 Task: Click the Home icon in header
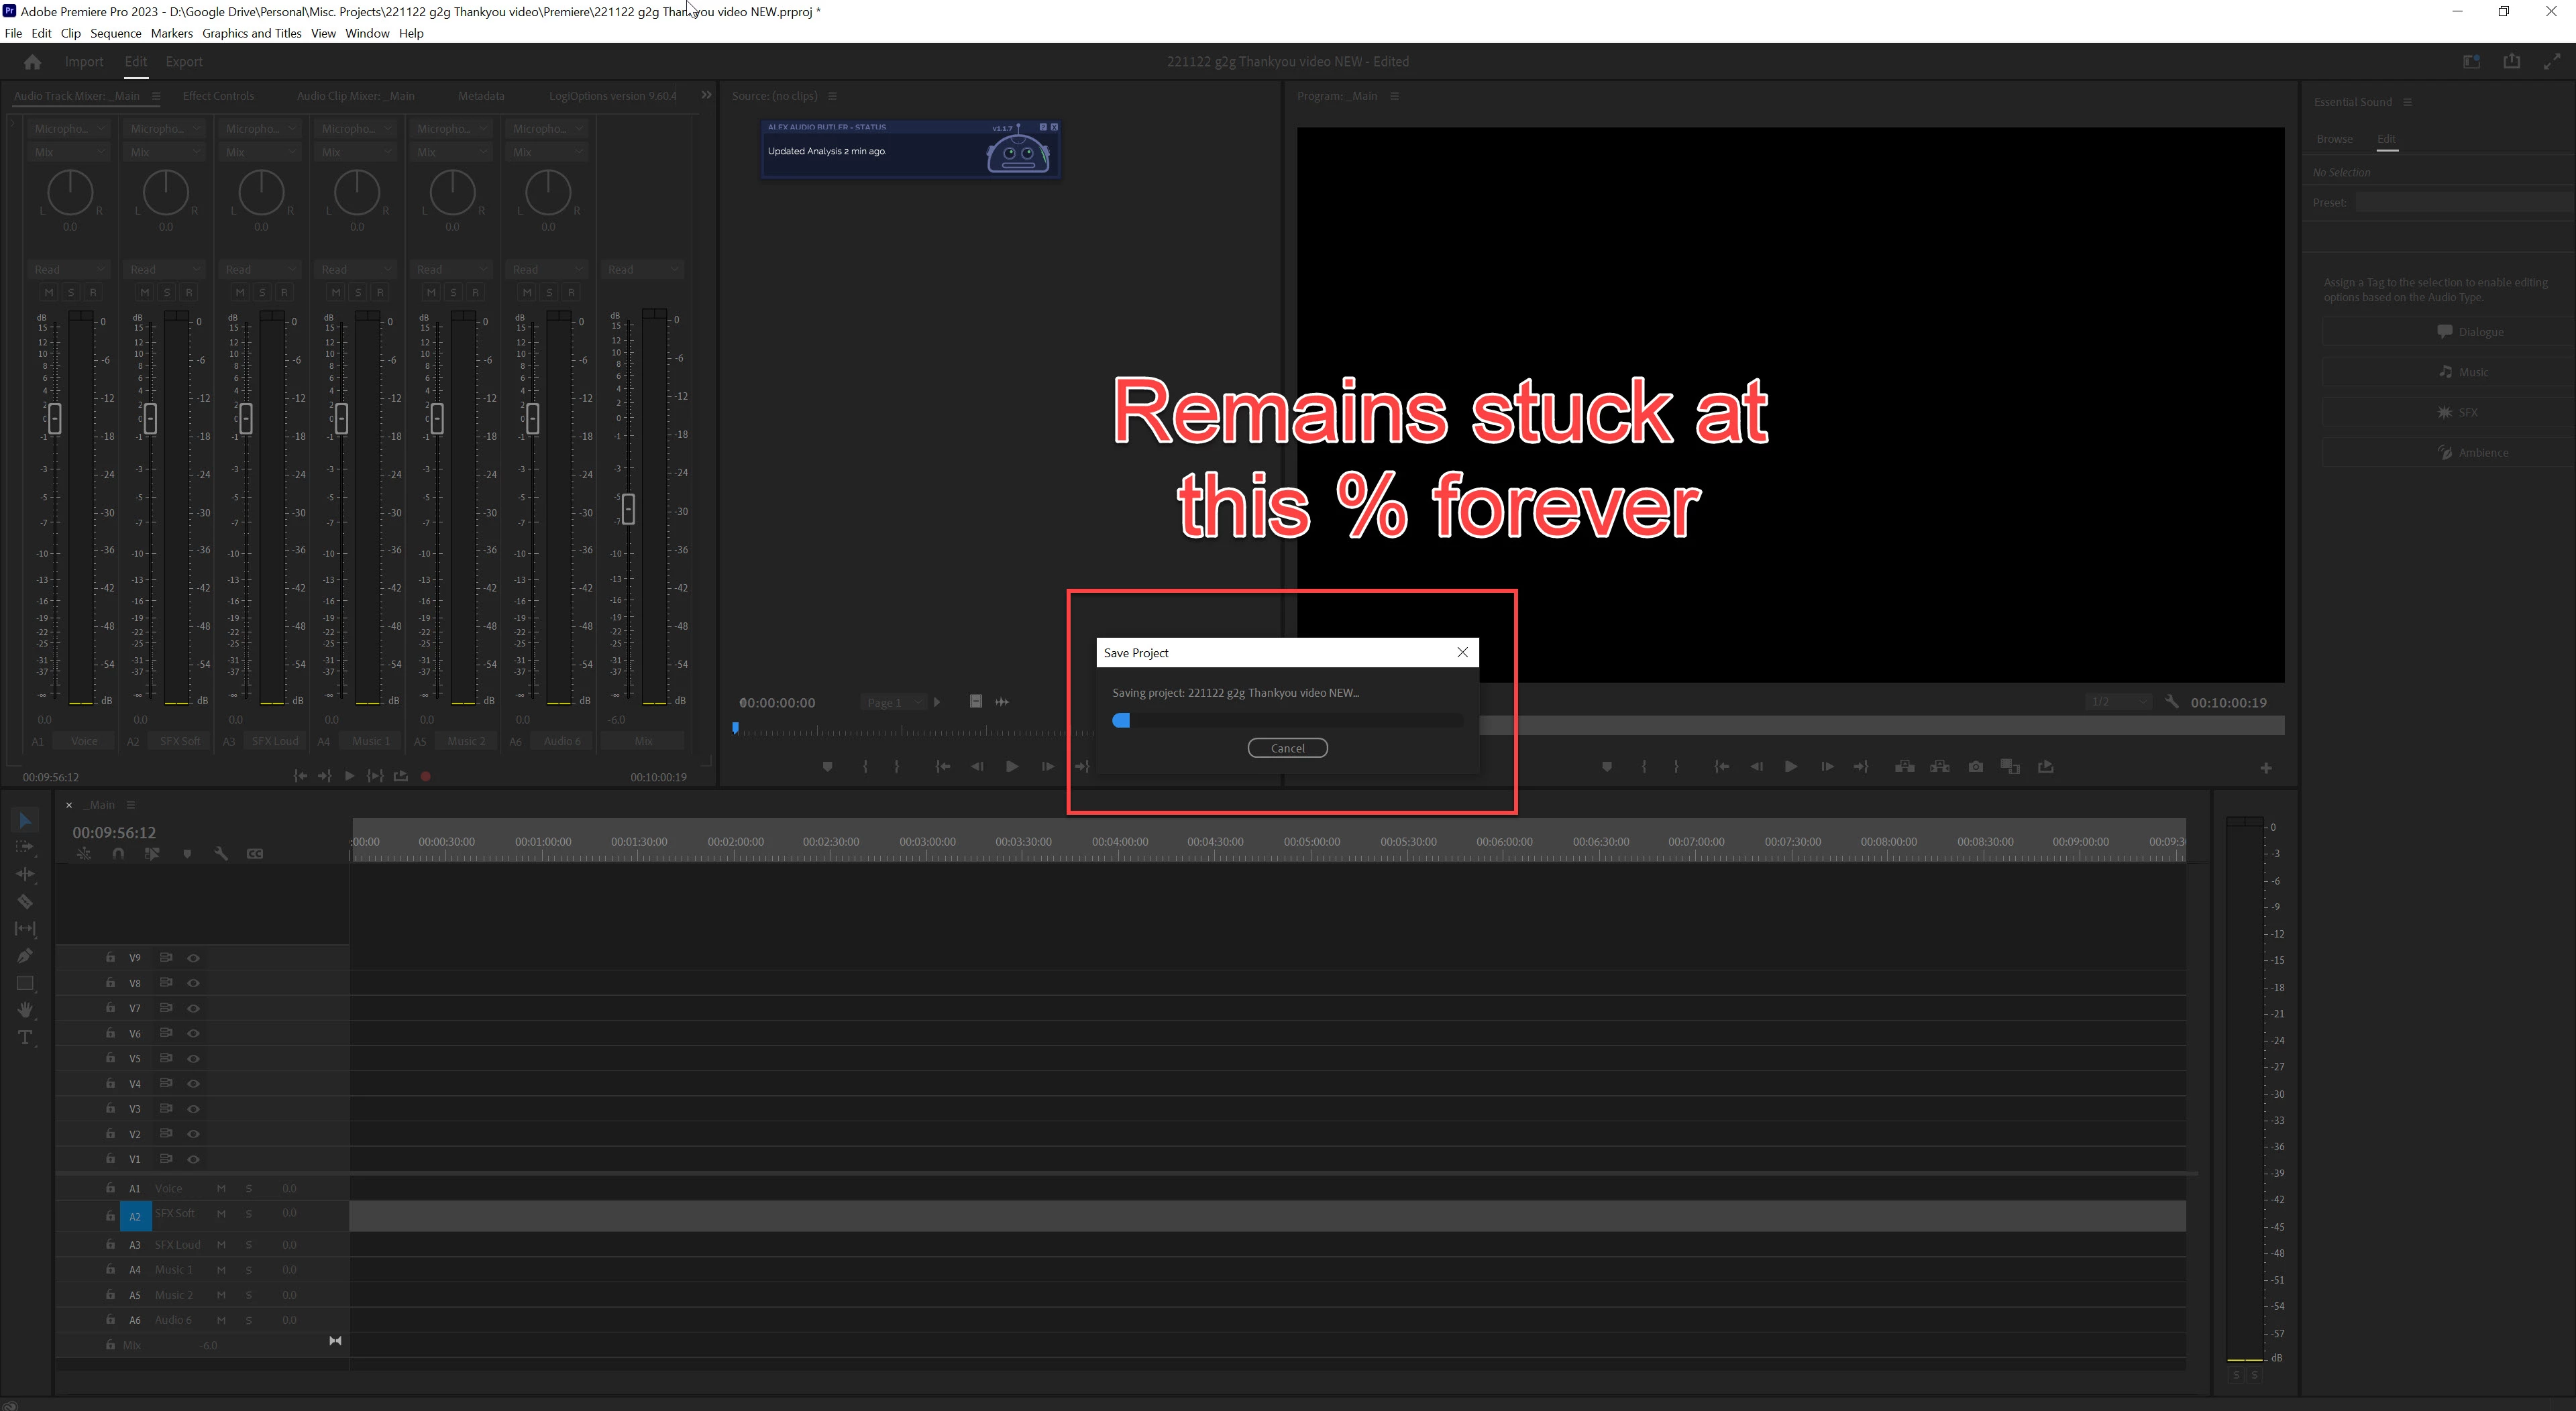point(32,62)
